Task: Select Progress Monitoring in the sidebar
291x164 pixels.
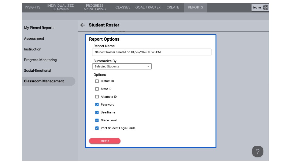Action: click(x=40, y=60)
